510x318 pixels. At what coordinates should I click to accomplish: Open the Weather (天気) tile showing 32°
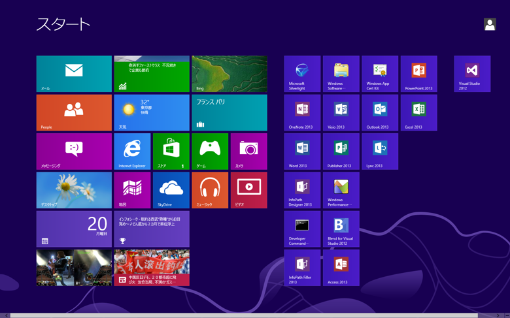(152, 112)
